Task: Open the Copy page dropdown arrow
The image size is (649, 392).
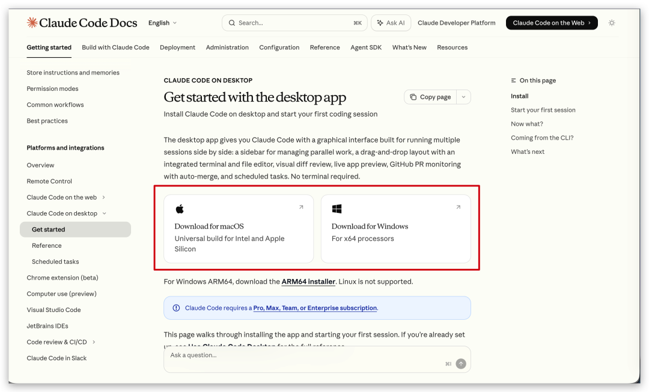Action: 463,97
